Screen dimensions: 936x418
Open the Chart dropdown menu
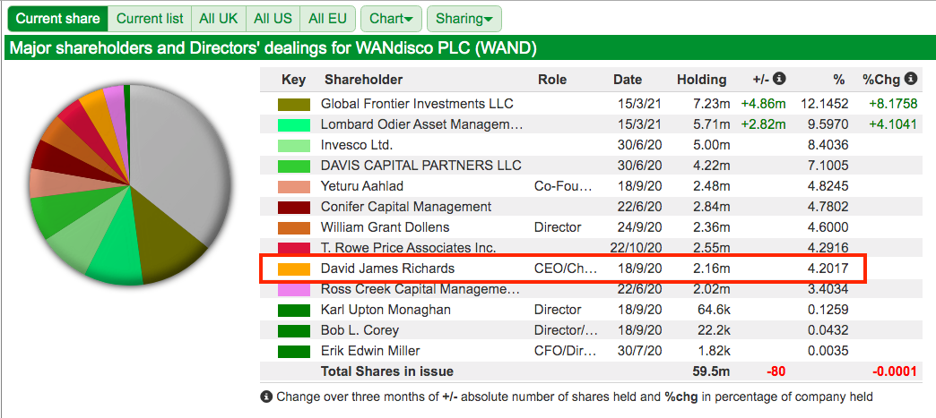point(391,19)
